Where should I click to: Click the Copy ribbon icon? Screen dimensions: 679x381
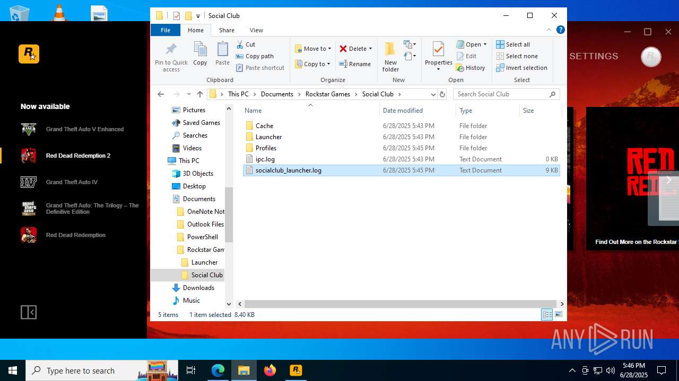tap(200, 53)
